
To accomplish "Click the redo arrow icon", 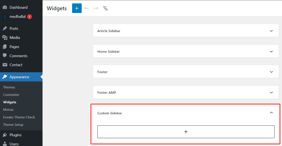I will [96, 8].
